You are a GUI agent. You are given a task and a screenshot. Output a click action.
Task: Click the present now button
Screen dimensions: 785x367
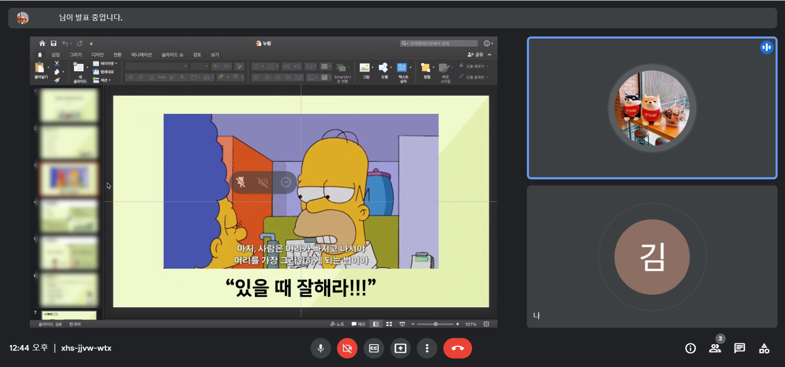(x=401, y=348)
